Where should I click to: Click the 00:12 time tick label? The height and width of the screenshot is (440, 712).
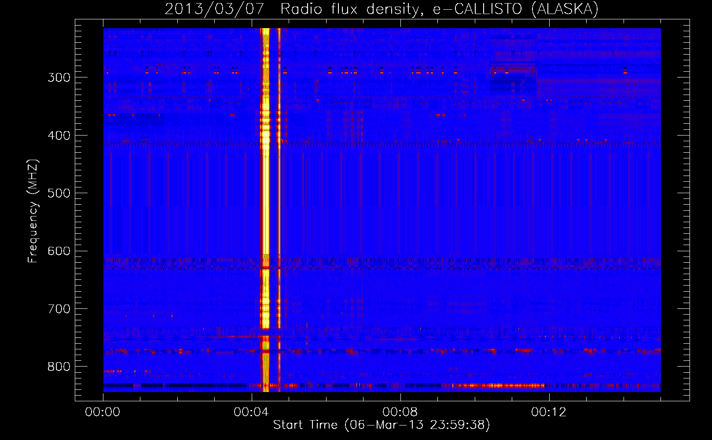pos(549,412)
